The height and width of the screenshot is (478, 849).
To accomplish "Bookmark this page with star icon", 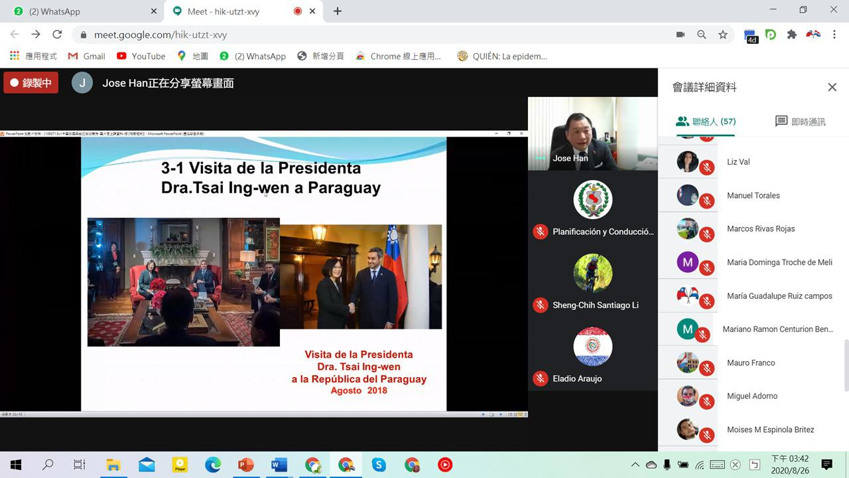I will (x=723, y=35).
